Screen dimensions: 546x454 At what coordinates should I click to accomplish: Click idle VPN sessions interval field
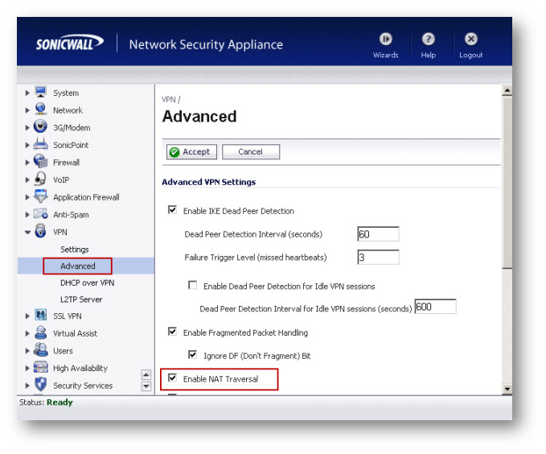[x=435, y=307]
